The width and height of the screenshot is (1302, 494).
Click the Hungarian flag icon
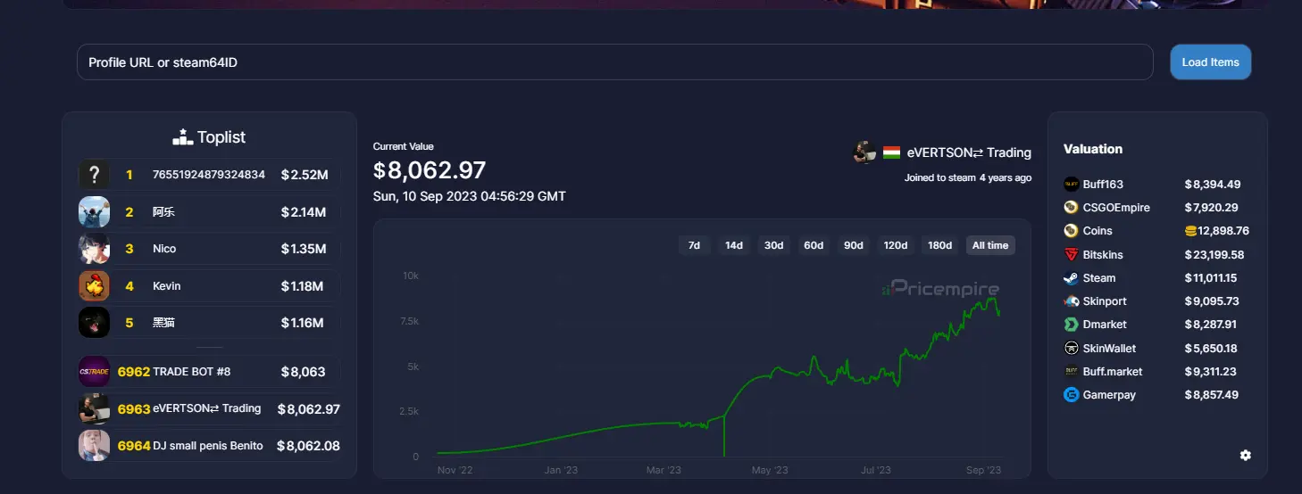coord(891,152)
